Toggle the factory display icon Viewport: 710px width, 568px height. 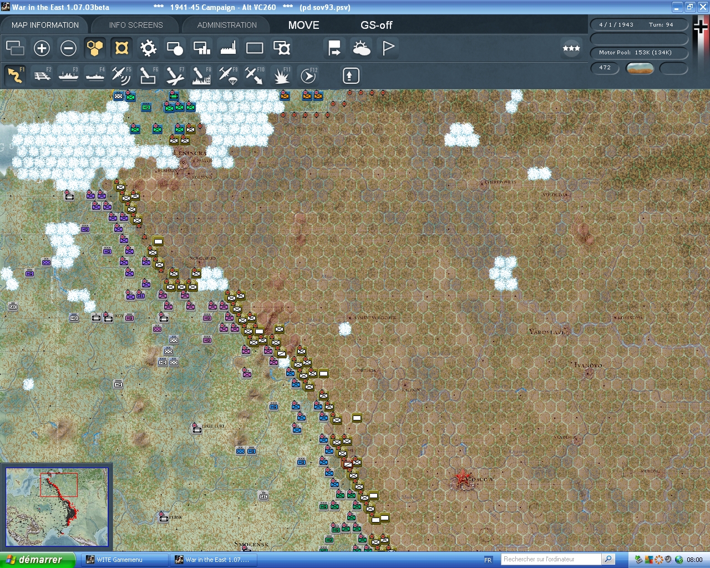(x=228, y=48)
